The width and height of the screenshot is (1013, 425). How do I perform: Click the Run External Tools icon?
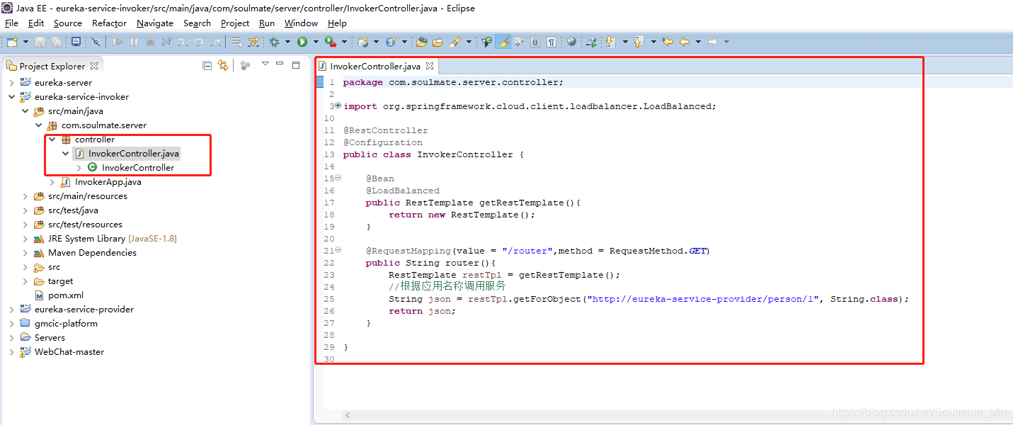330,42
